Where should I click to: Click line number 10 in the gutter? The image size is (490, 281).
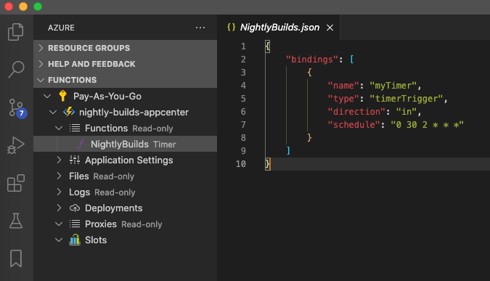240,164
